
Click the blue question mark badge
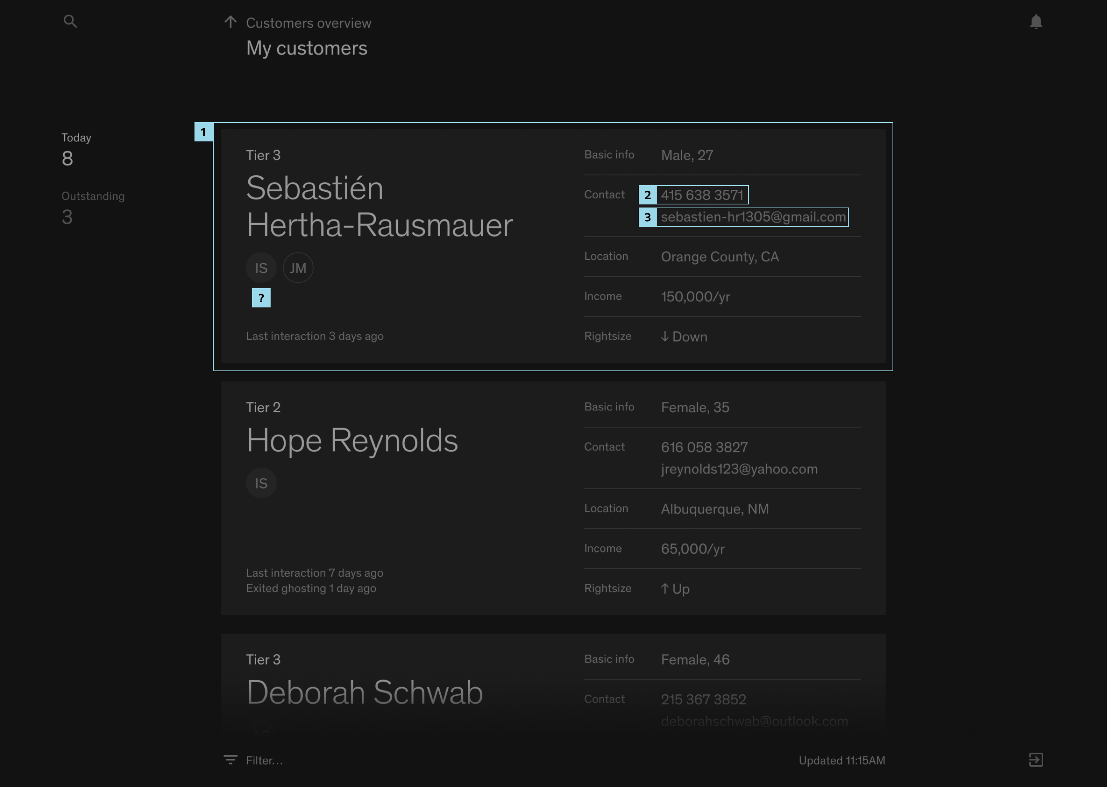click(261, 298)
